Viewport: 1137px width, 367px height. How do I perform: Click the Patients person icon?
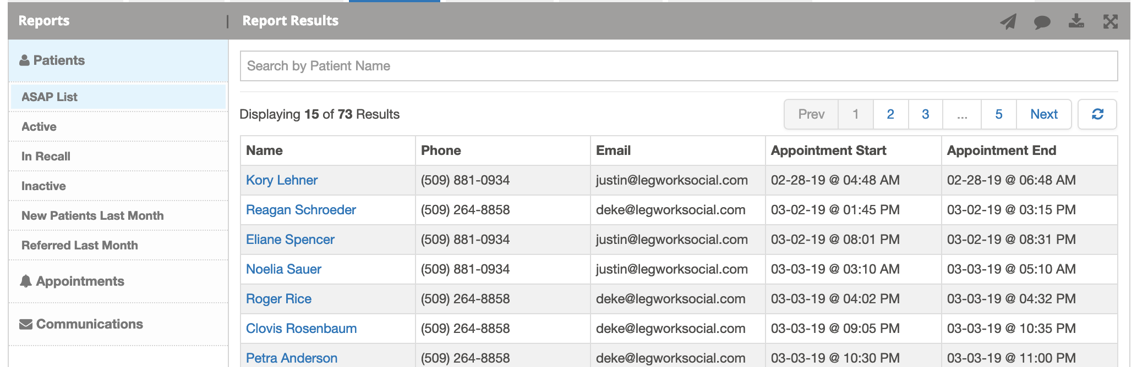[x=24, y=60]
